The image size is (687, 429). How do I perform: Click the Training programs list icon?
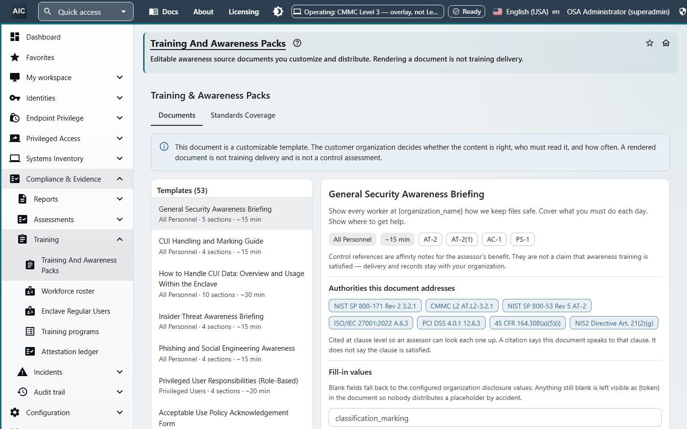click(x=30, y=331)
